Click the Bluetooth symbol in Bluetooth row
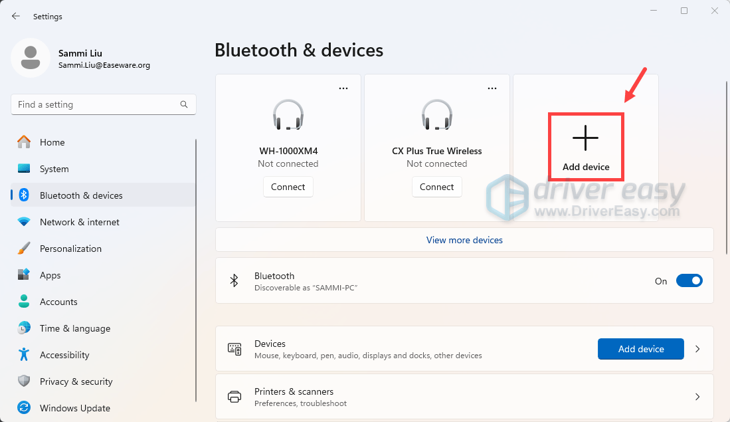 234,280
